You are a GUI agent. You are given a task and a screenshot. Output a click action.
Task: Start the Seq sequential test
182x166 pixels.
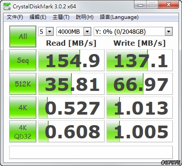pyautogui.click(x=23, y=60)
